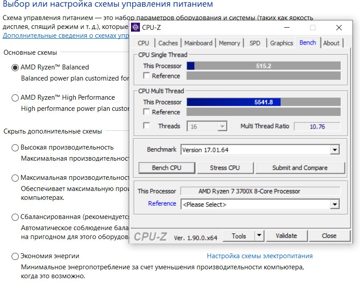The height and width of the screenshot is (288, 360).
Task: Click Submit and Compare button
Action: point(300,168)
